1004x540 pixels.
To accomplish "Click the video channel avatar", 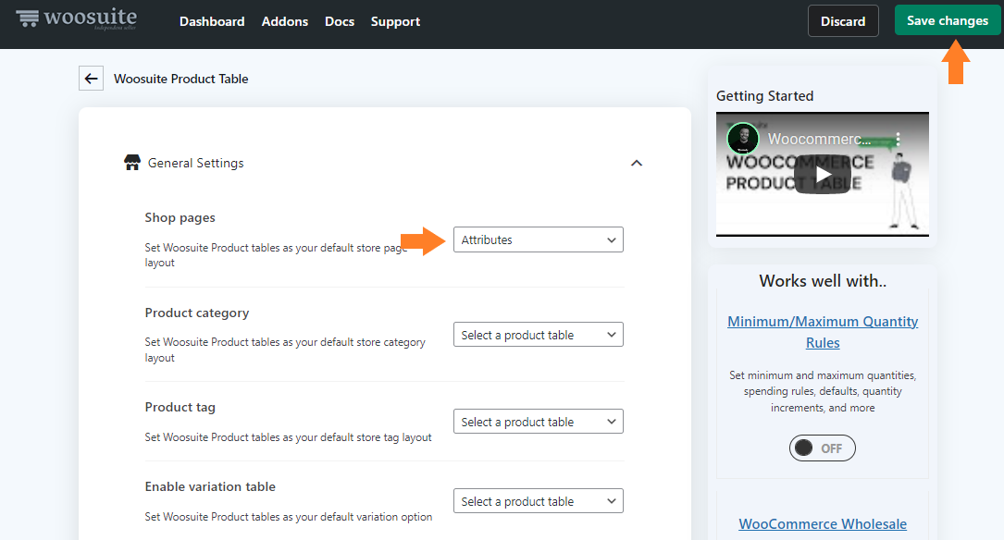I will tap(743, 138).
